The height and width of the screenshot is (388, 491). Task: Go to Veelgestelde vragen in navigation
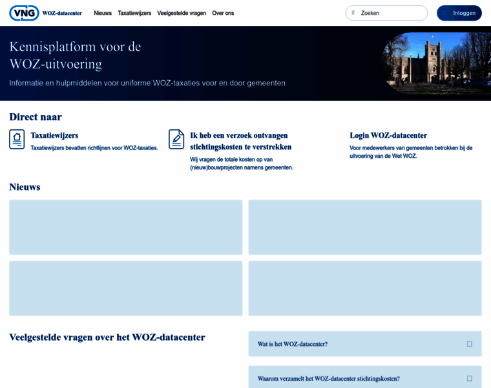(182, 13)
